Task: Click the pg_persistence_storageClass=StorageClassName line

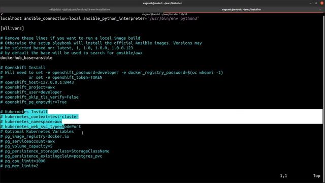Action: coord(55,151)
